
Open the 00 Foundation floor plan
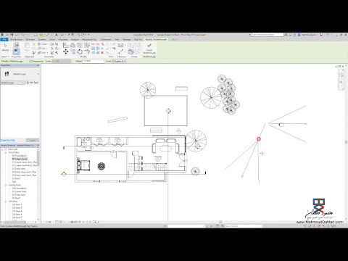[20, 156]
